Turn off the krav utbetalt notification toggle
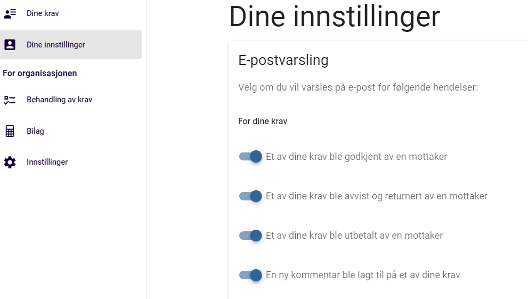The image size is (528, 299). click(250, 236)
